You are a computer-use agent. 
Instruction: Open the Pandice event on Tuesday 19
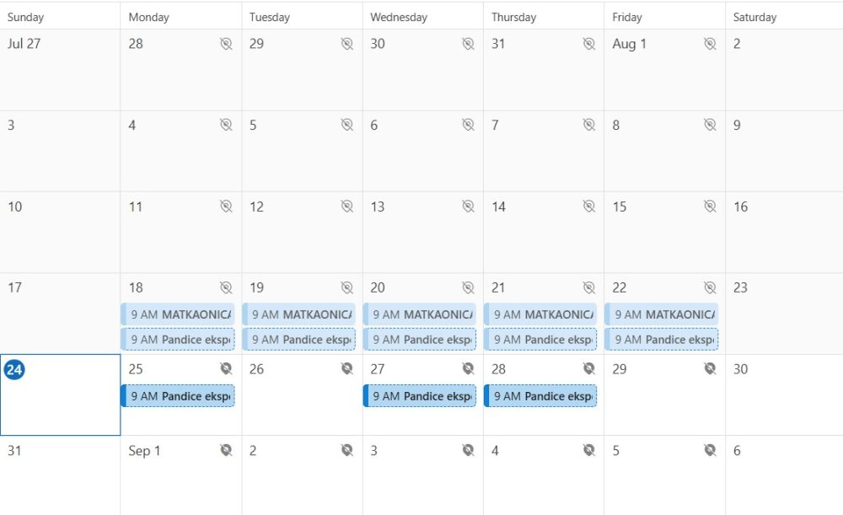[299, 340]
